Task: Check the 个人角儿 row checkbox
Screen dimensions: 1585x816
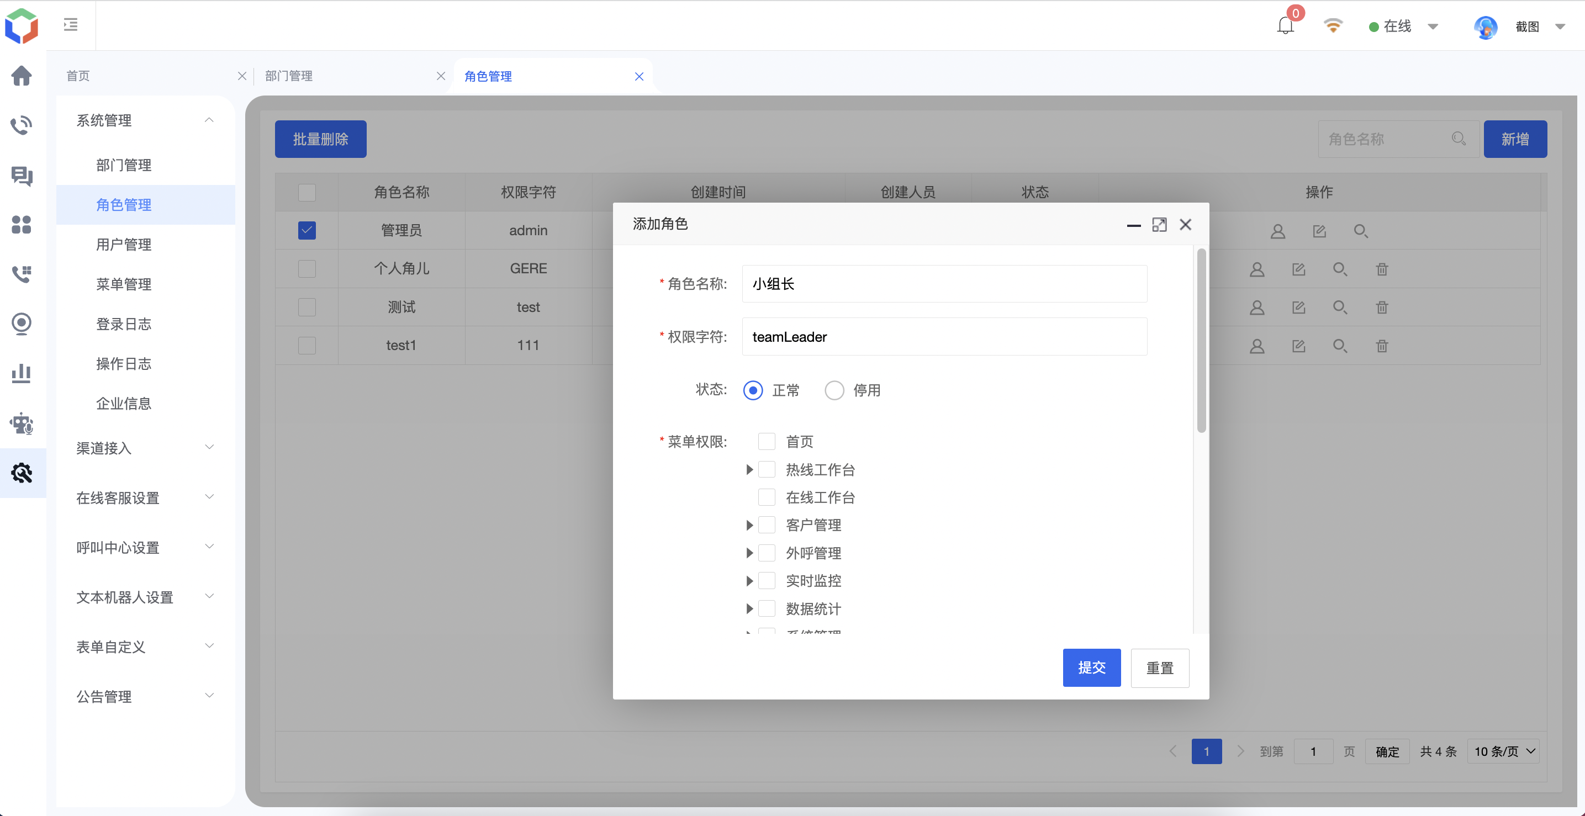Action: [x=307, y=269]
